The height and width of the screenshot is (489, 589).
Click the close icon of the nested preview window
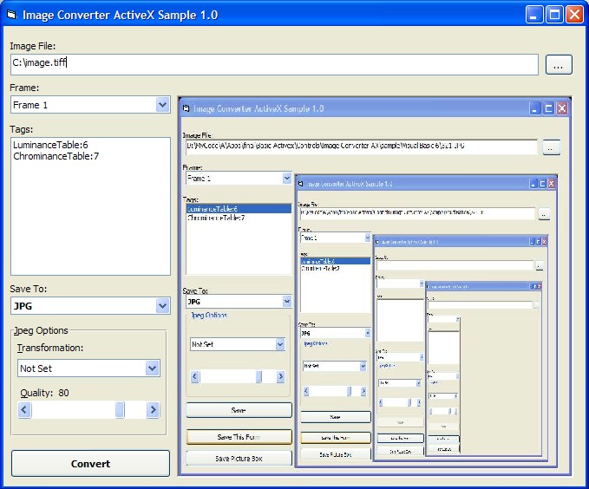pos(561,108)
